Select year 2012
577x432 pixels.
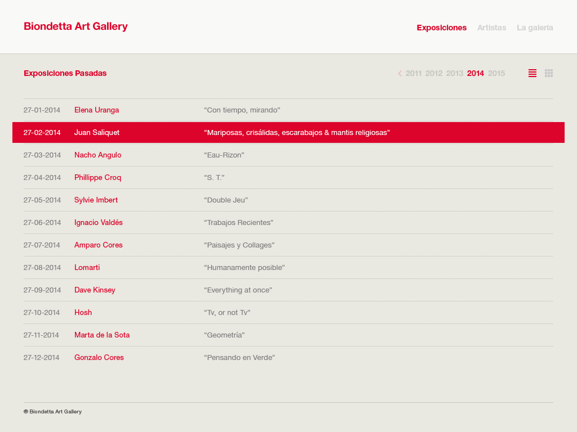tap(434, 73)
